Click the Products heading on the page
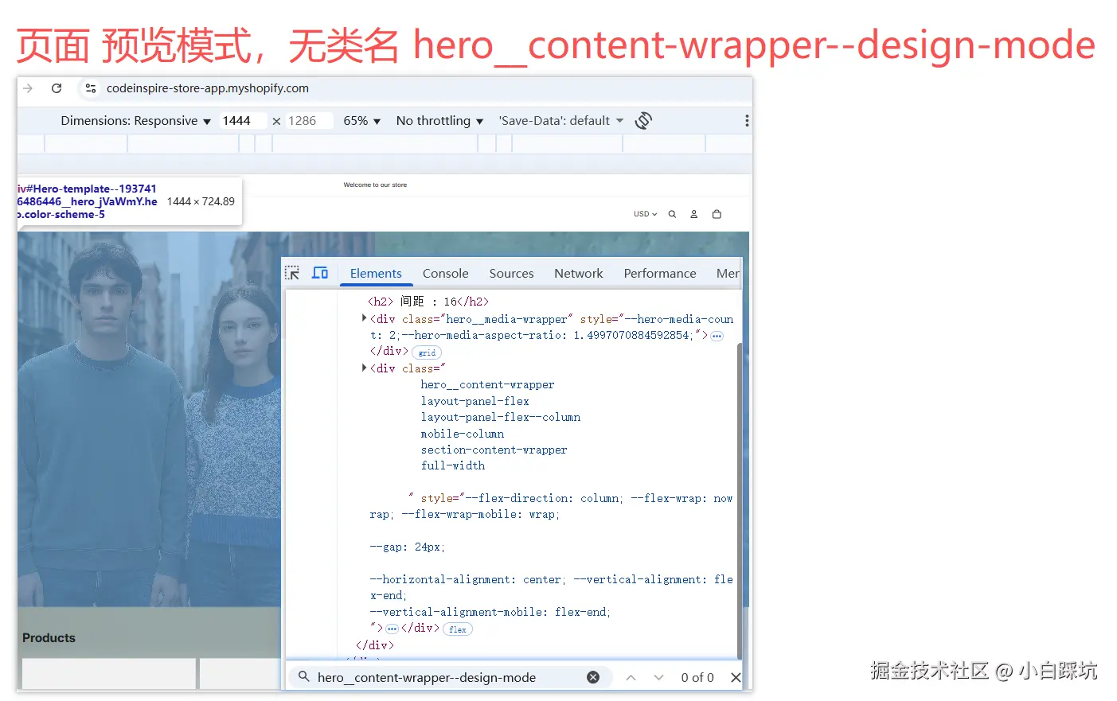This screenshot has width=1117, height=701. pos(49,638)
